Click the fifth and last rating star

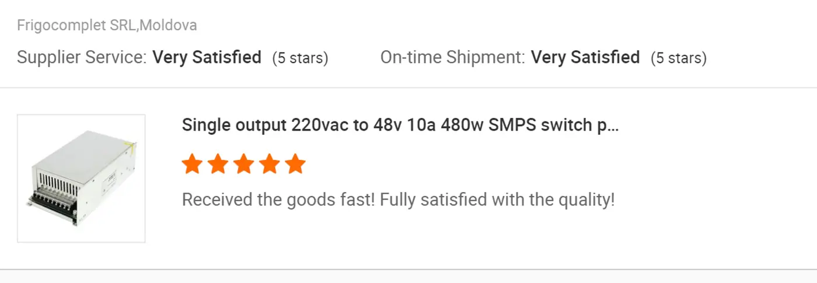click(x=295, y=165)
